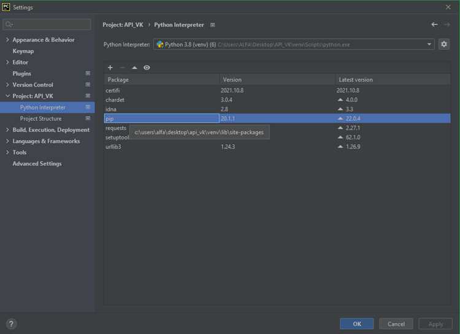
Task: Click the OK button
Action: point(357,324)
